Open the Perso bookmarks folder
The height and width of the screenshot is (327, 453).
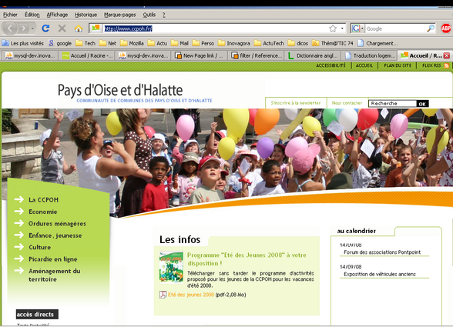click(x=203, y=43)
